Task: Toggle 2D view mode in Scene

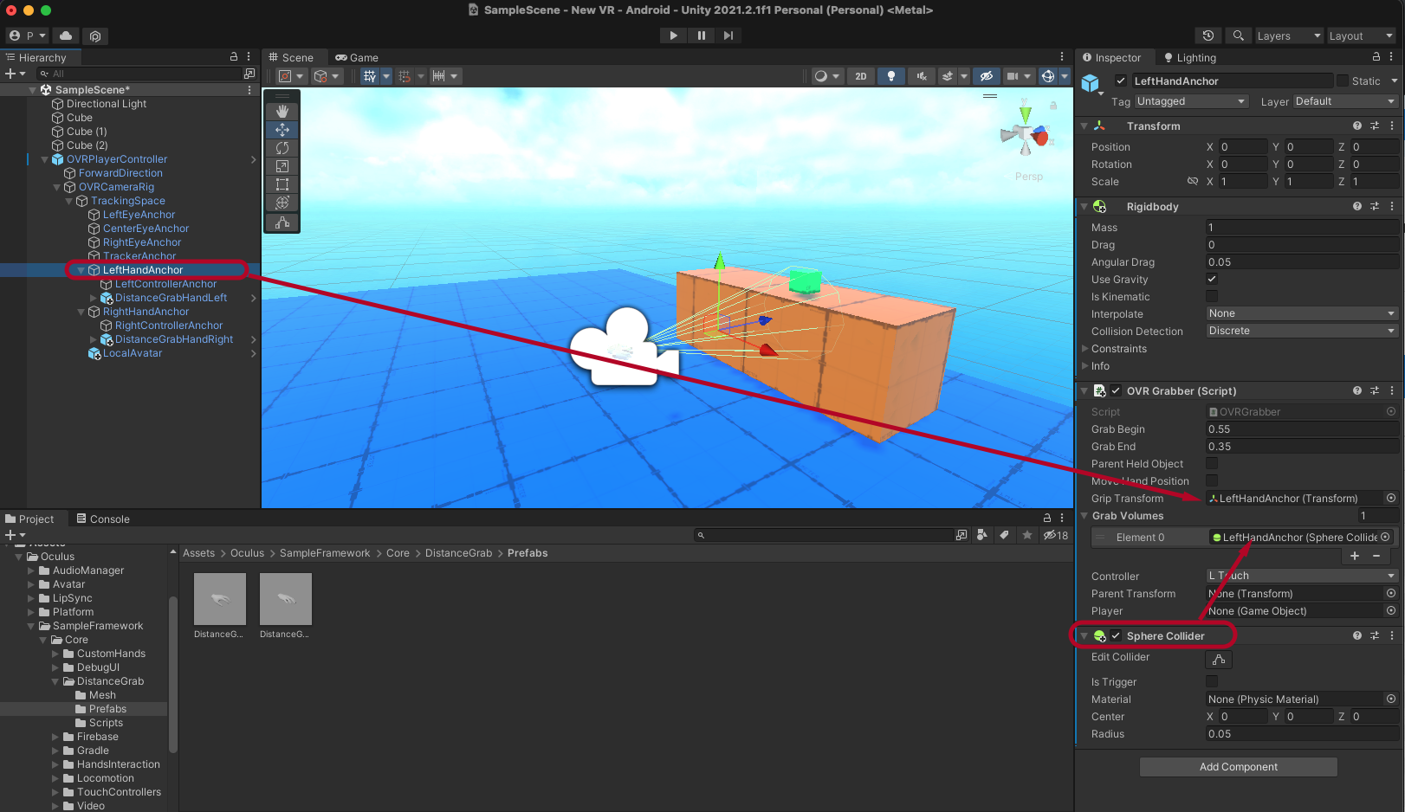Action: pyautogui.click(x=860, y=76)
